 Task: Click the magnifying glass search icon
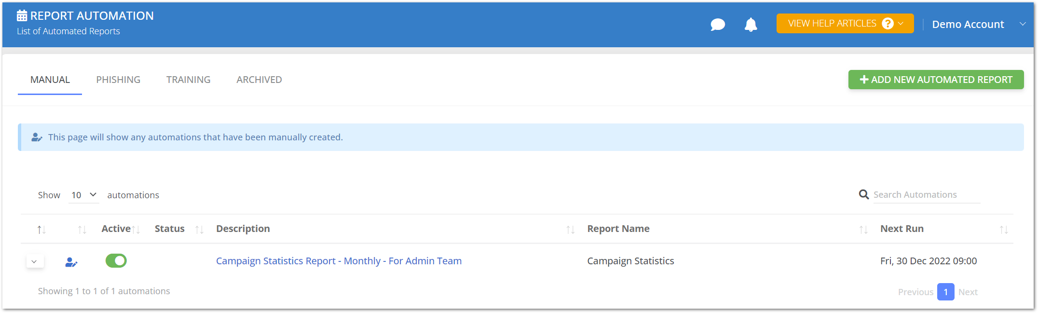point(863,194)
